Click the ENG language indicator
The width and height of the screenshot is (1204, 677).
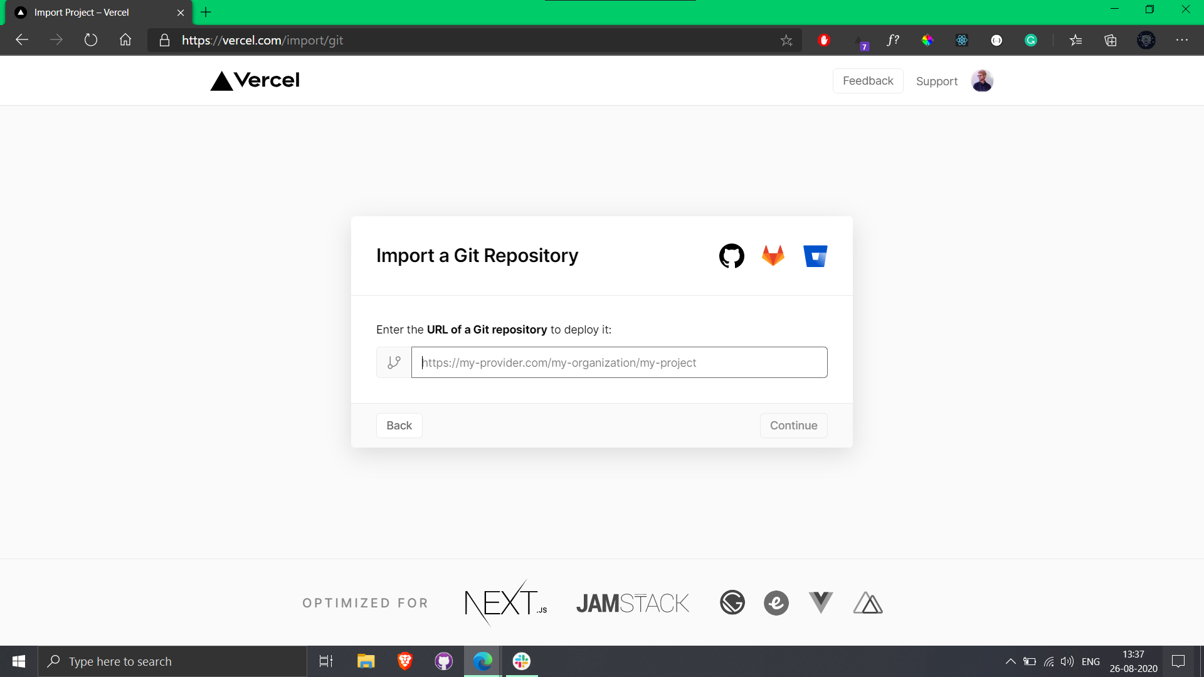(x=1090, y=661)
